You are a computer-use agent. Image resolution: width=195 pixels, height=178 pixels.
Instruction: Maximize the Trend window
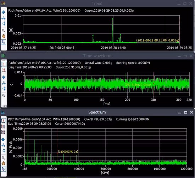[185, 4]
